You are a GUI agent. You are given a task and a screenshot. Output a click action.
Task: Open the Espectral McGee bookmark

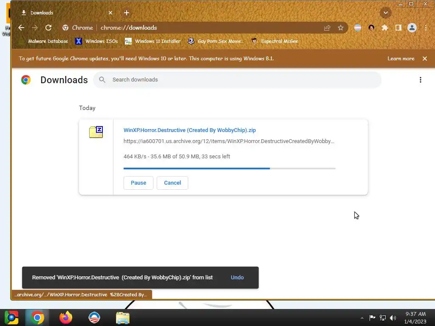coord(275,41)
